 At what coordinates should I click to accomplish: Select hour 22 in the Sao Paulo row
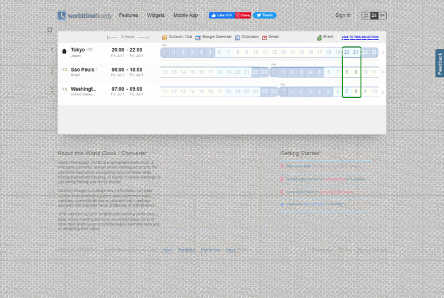256,72
